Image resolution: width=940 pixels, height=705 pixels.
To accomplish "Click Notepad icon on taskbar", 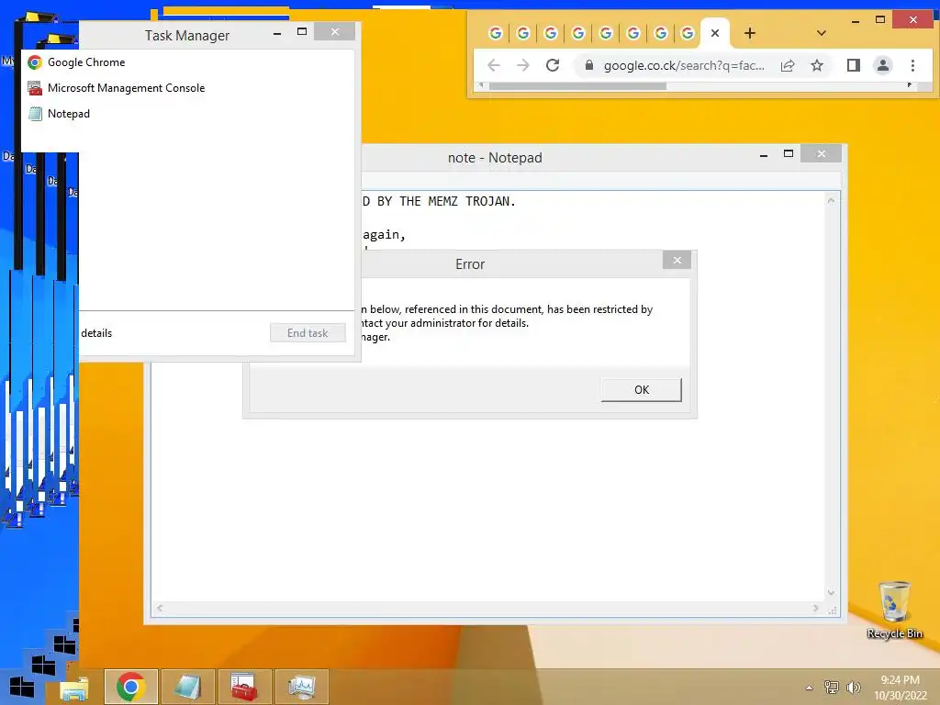I will [187, 687].
